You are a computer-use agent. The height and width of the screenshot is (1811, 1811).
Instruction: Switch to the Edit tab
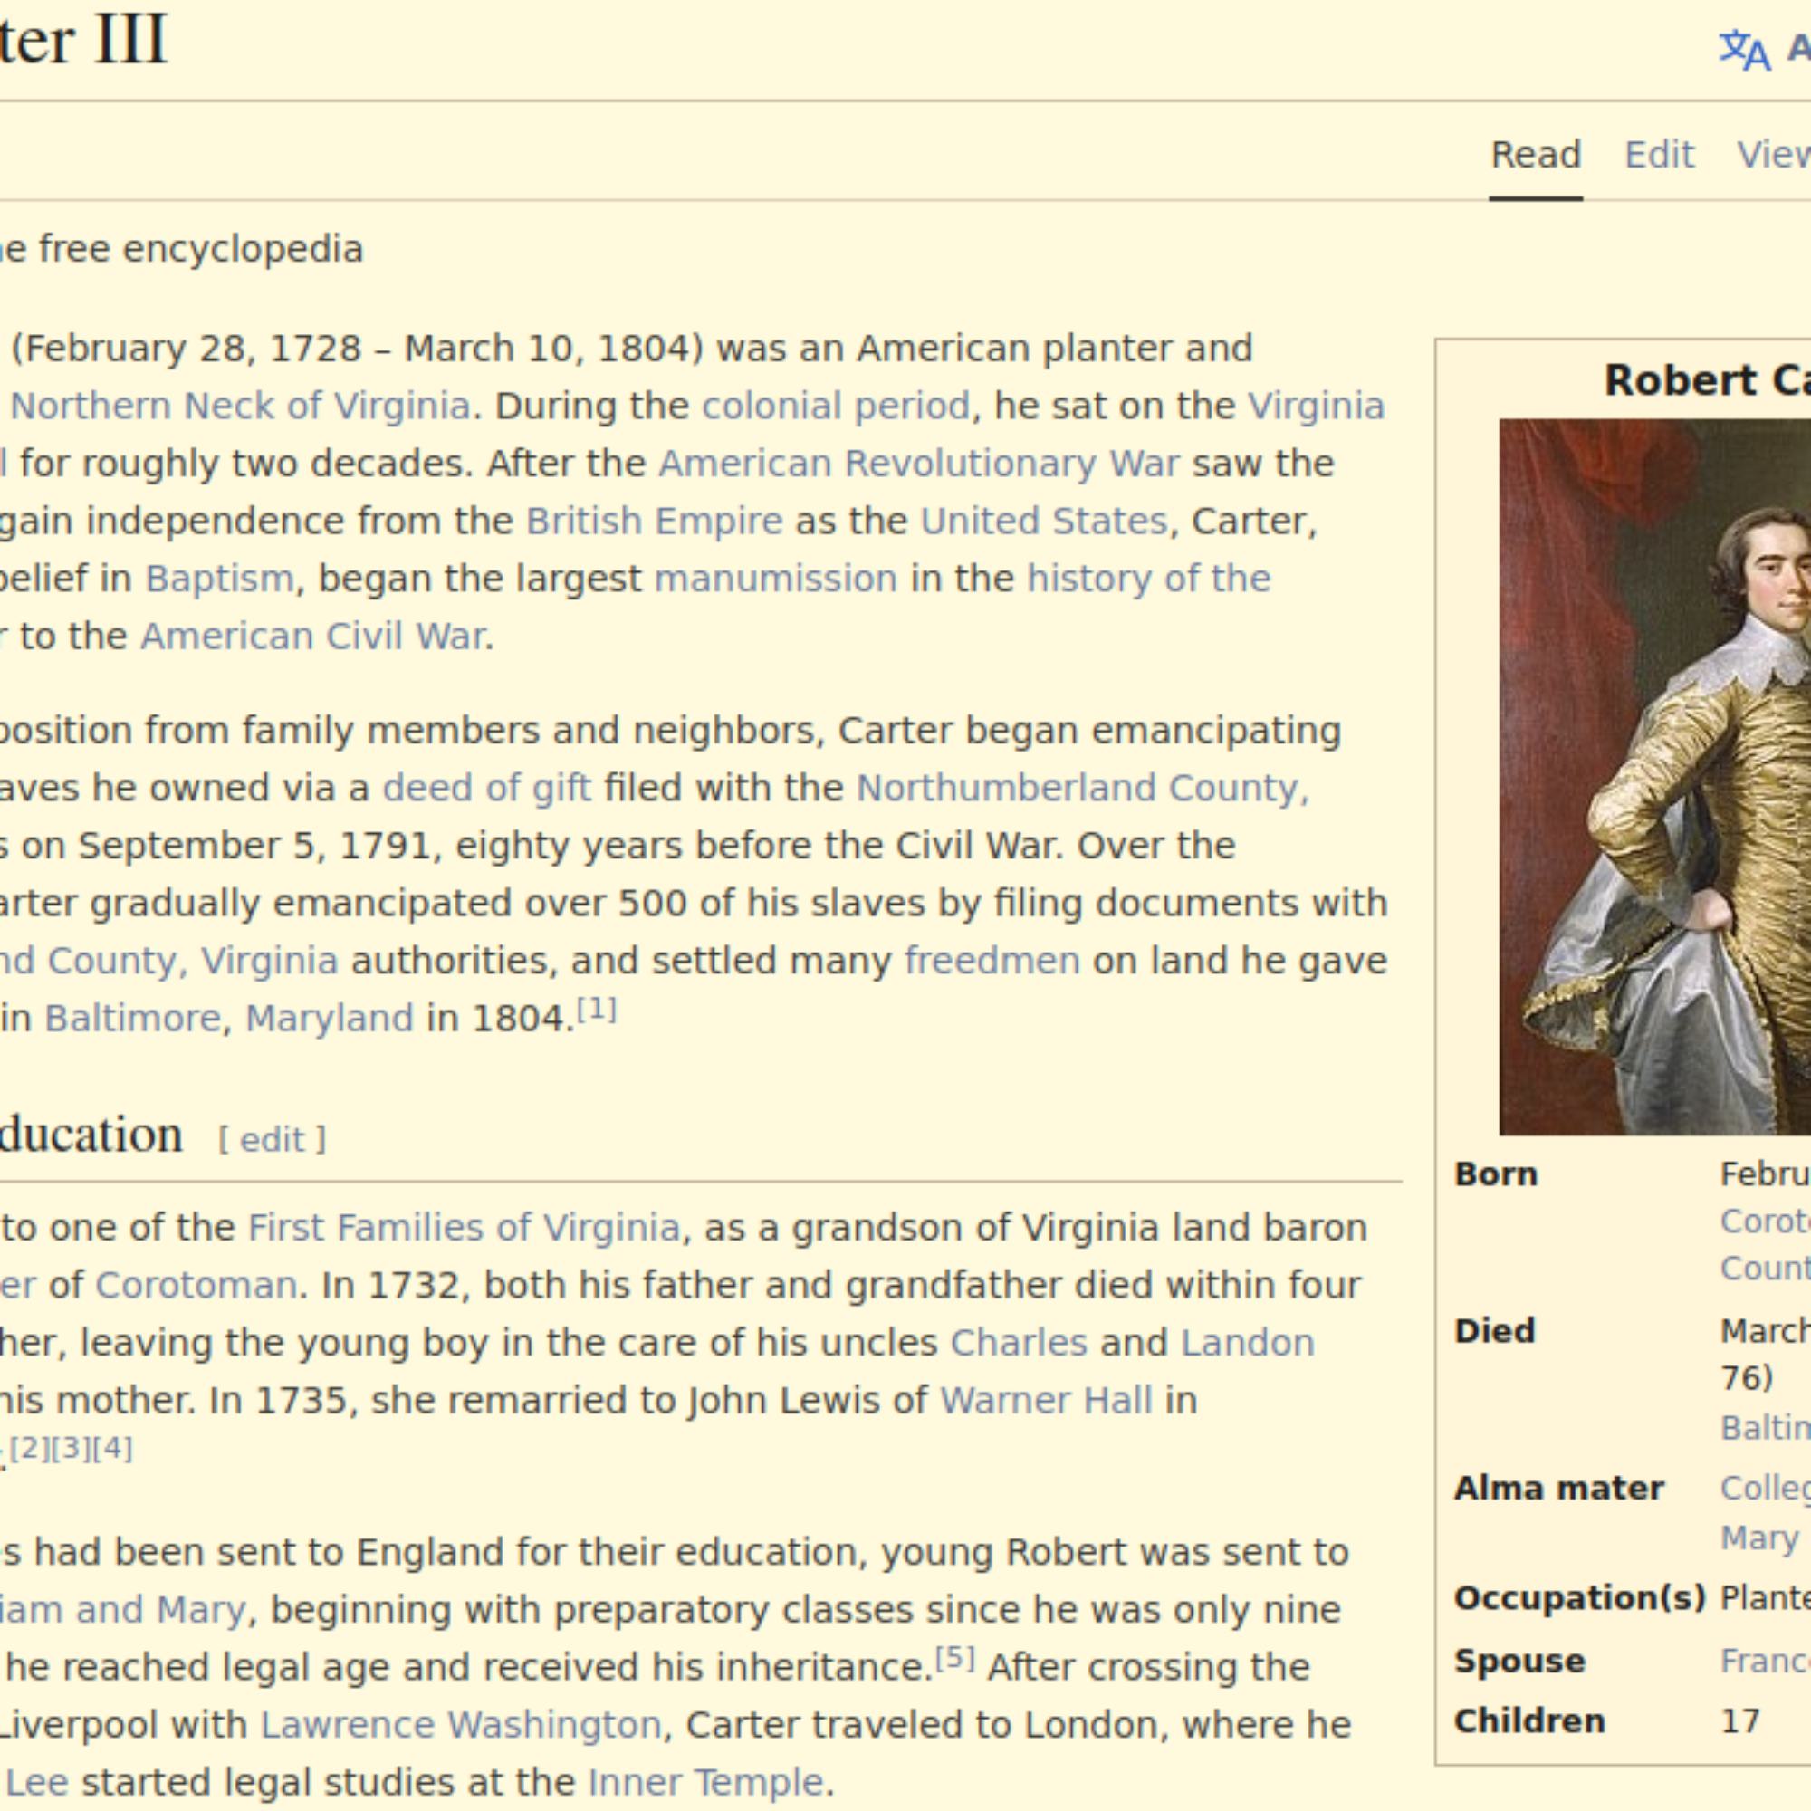1658,155
